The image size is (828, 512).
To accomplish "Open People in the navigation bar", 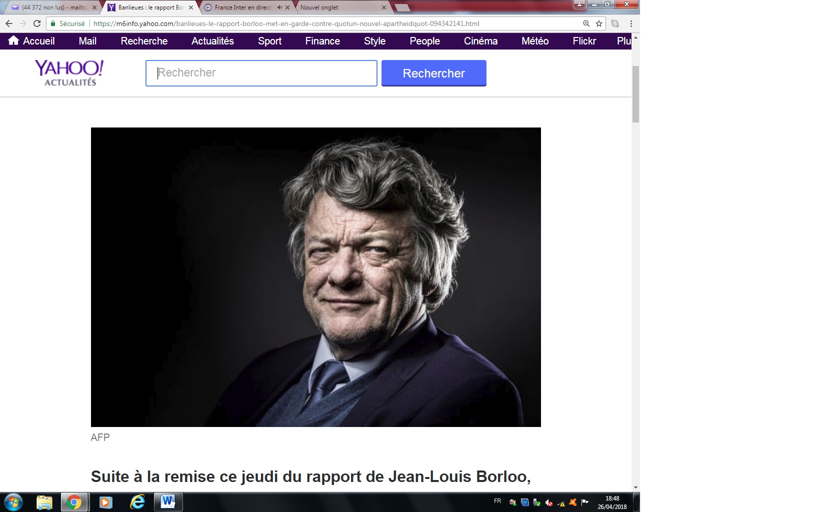I will pos(424,41).
